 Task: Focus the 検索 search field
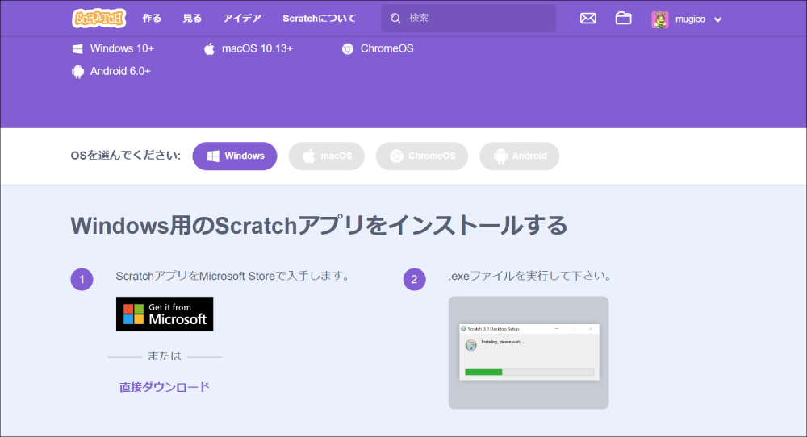468,18
